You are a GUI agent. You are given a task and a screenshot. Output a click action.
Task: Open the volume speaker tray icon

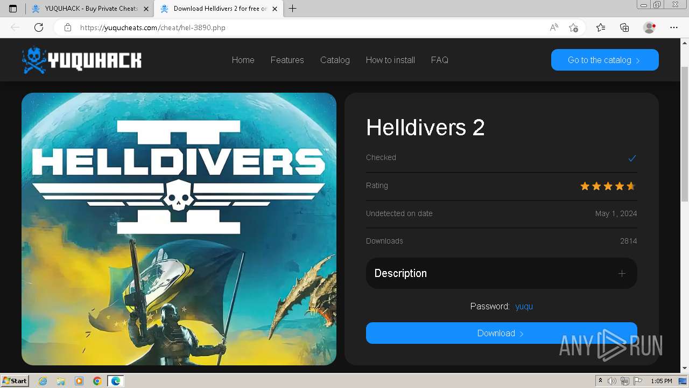point(612,381)
